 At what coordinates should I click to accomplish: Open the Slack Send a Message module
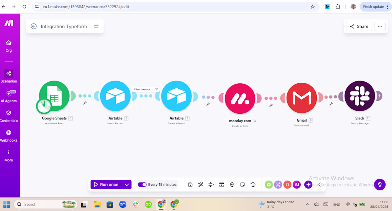[360, 96]
